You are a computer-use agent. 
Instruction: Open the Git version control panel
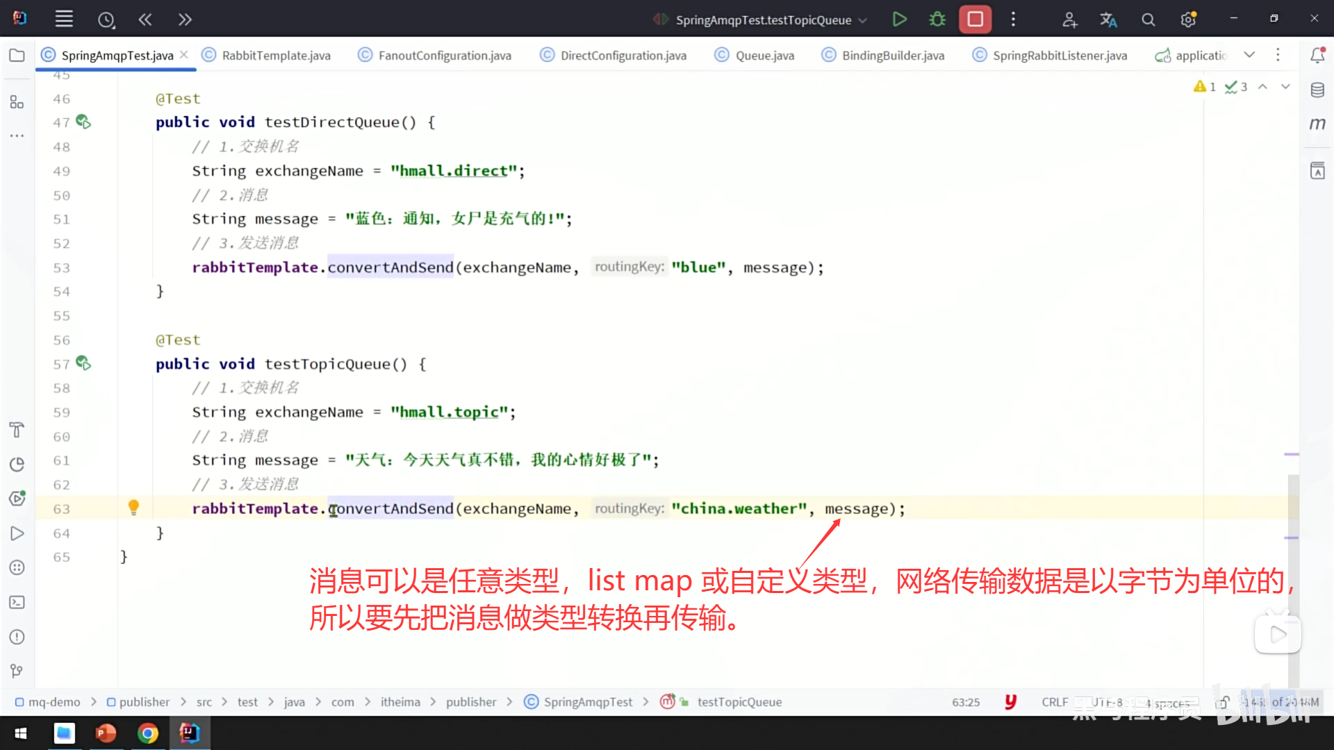pyautogui.click(x=17, y=671)
